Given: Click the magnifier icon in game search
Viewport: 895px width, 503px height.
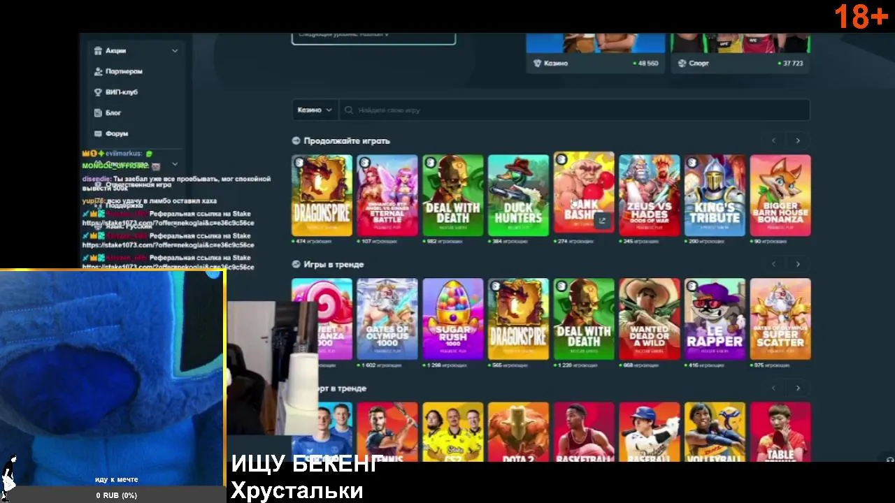Looking at the screenshot, I should [350, 110].
